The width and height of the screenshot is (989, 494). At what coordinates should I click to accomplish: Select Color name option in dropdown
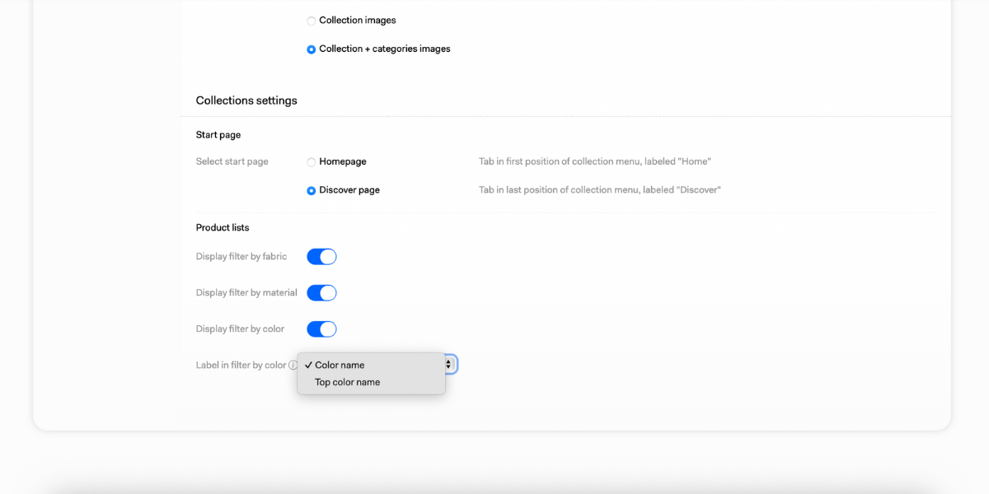[x=371, y=365]
